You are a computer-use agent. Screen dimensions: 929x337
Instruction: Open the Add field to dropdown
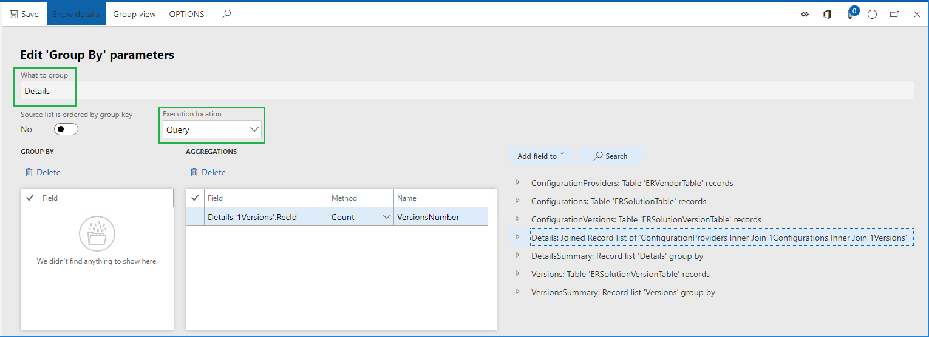(x=540, y=156)
